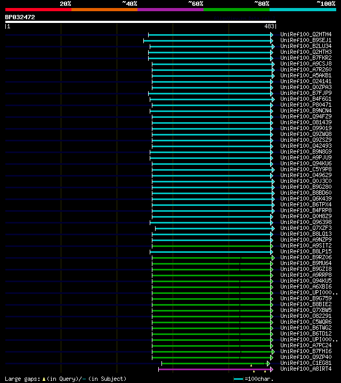Image resolution: width=341 pixels, height=383 pixels.
Task: Select the UniRef100_Q0ZPA3 hit name
Action: point(306,87)
